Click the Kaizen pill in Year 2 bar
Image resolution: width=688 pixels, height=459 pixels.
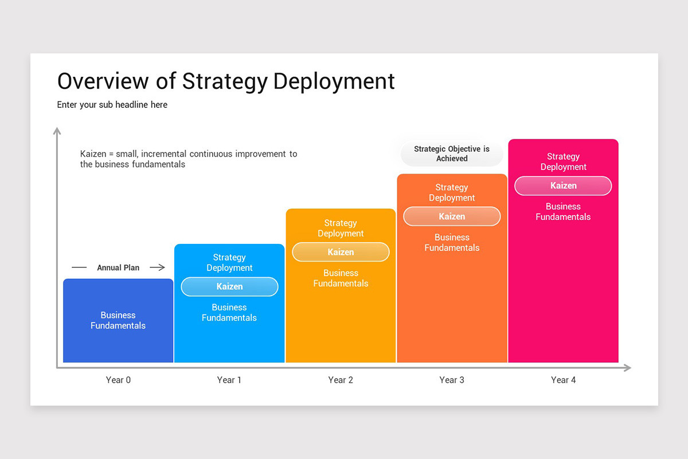tap(341, 252)
